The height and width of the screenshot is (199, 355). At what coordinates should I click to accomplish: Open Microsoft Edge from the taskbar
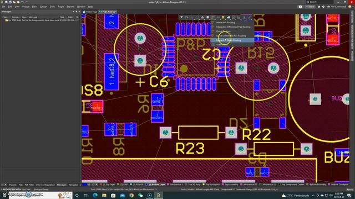tap(95, 195)
